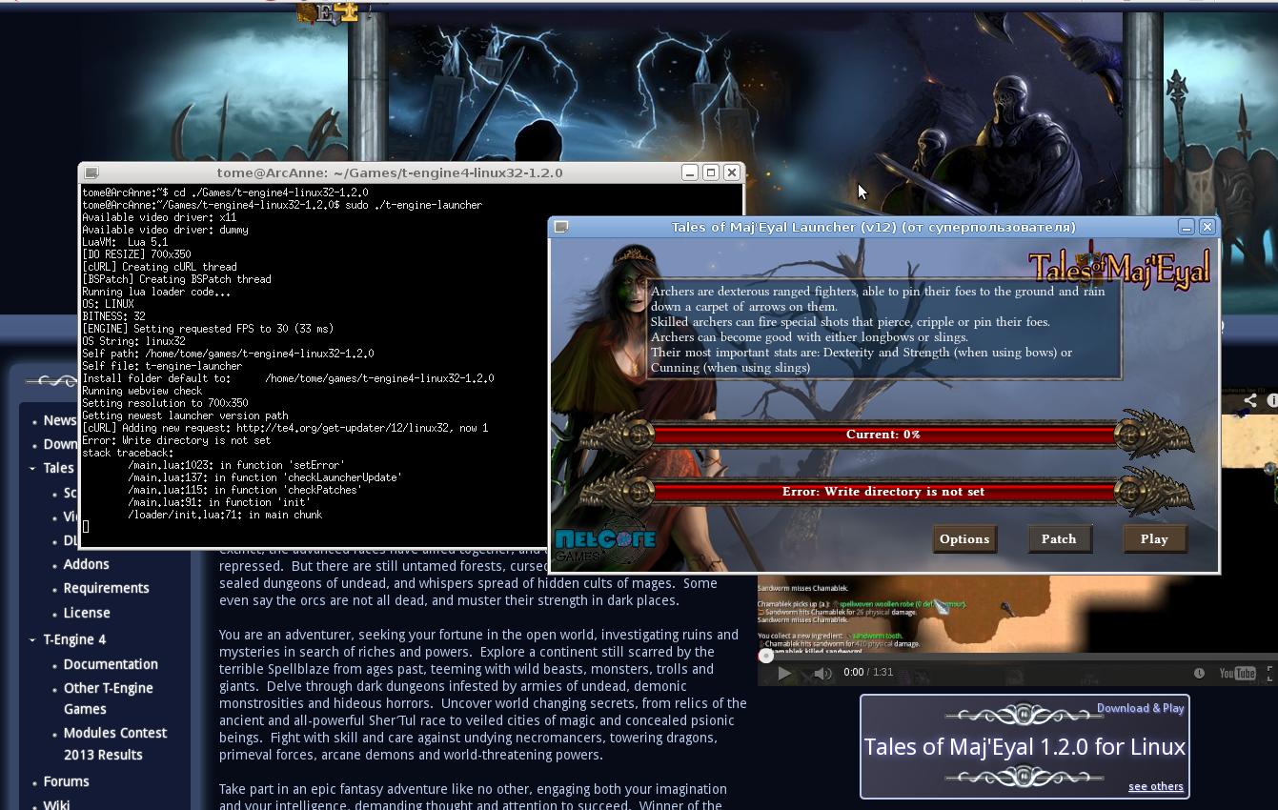1278x810 pixels.
Task: Enter fullscreen with the video's fullscreen icon
Action: [1271, 673]
